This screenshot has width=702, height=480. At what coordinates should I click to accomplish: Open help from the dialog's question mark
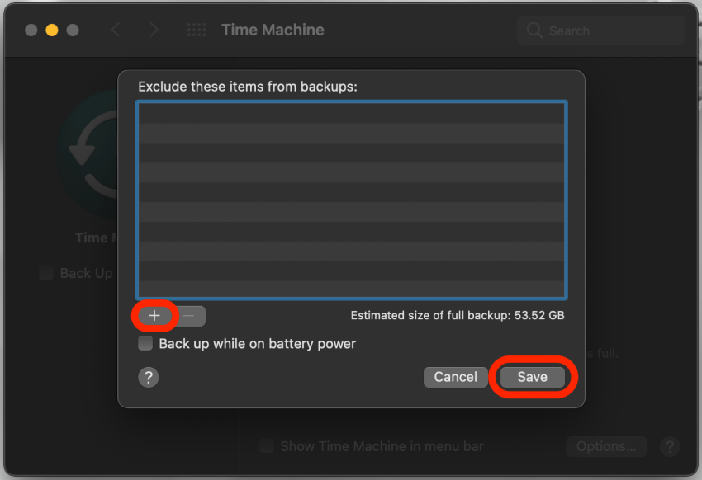pyautogui.click(x=149, y=377)
